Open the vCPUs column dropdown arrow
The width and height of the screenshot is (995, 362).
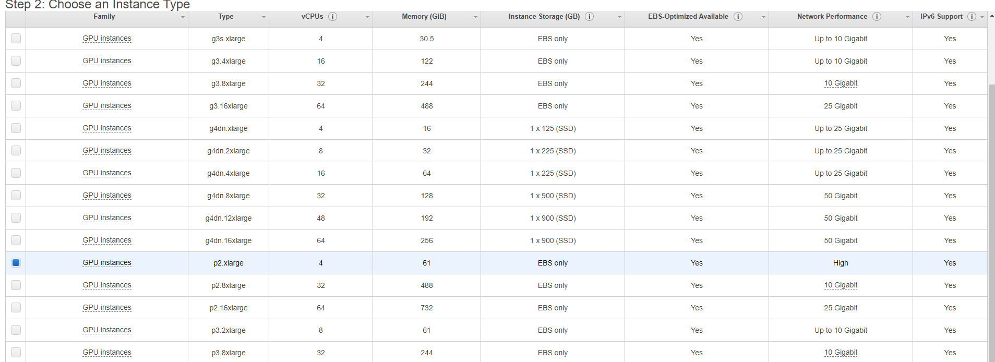367,17
